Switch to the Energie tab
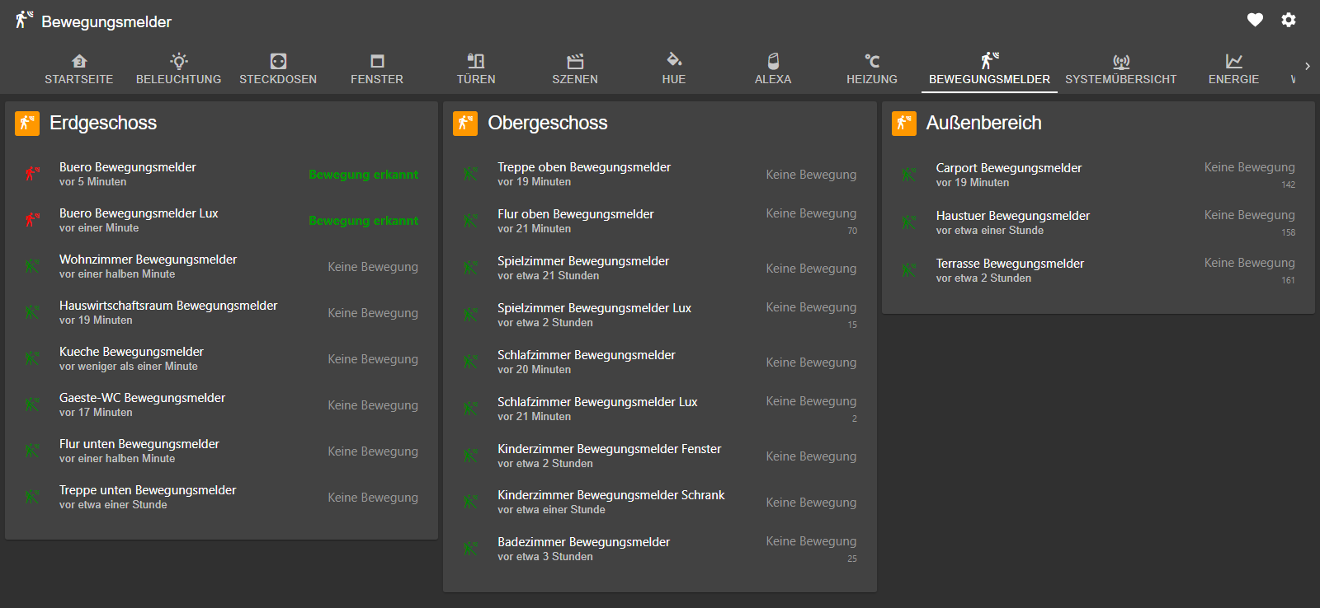The width and height of the screenshot is (1320, 608). (1234, 69)
